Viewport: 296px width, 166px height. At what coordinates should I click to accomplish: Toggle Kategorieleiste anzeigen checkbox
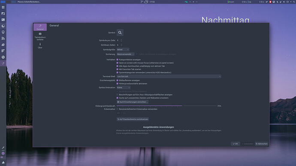(x=118, y=59)
